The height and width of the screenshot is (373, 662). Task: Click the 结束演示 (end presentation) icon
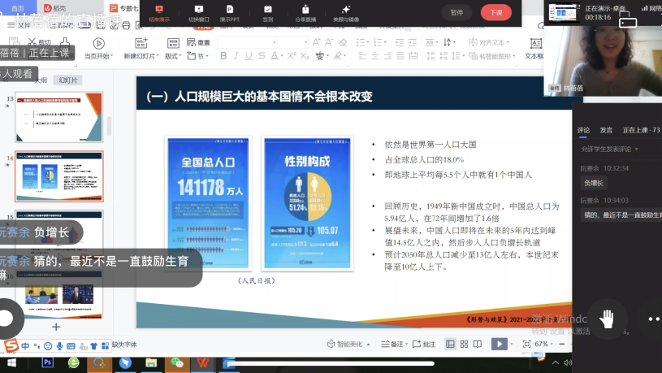point(158,12)
